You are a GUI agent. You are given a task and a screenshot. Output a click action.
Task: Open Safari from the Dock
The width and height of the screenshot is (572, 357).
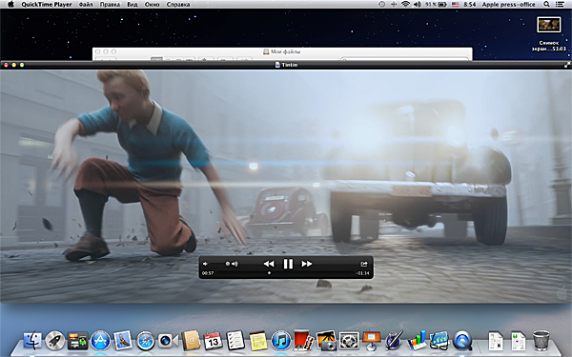pyautogui.click(x=146, y=341)
